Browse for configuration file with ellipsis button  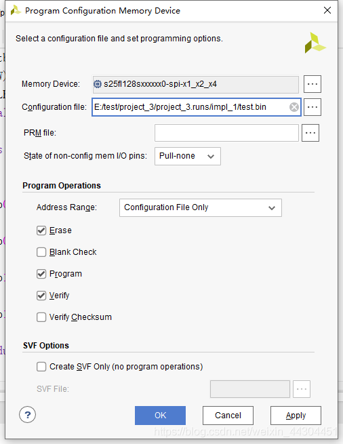[x=312, y=107]
